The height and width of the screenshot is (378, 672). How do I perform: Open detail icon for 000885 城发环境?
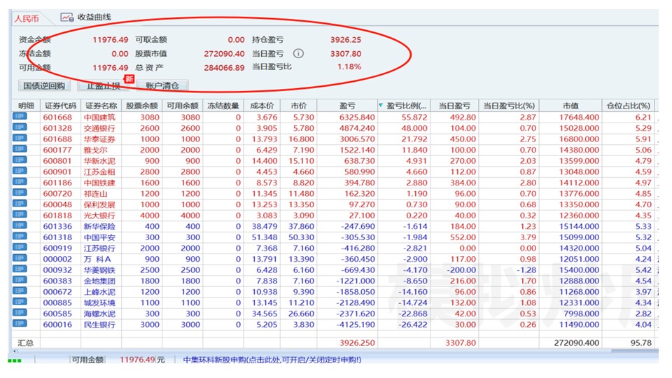[20, 302]
